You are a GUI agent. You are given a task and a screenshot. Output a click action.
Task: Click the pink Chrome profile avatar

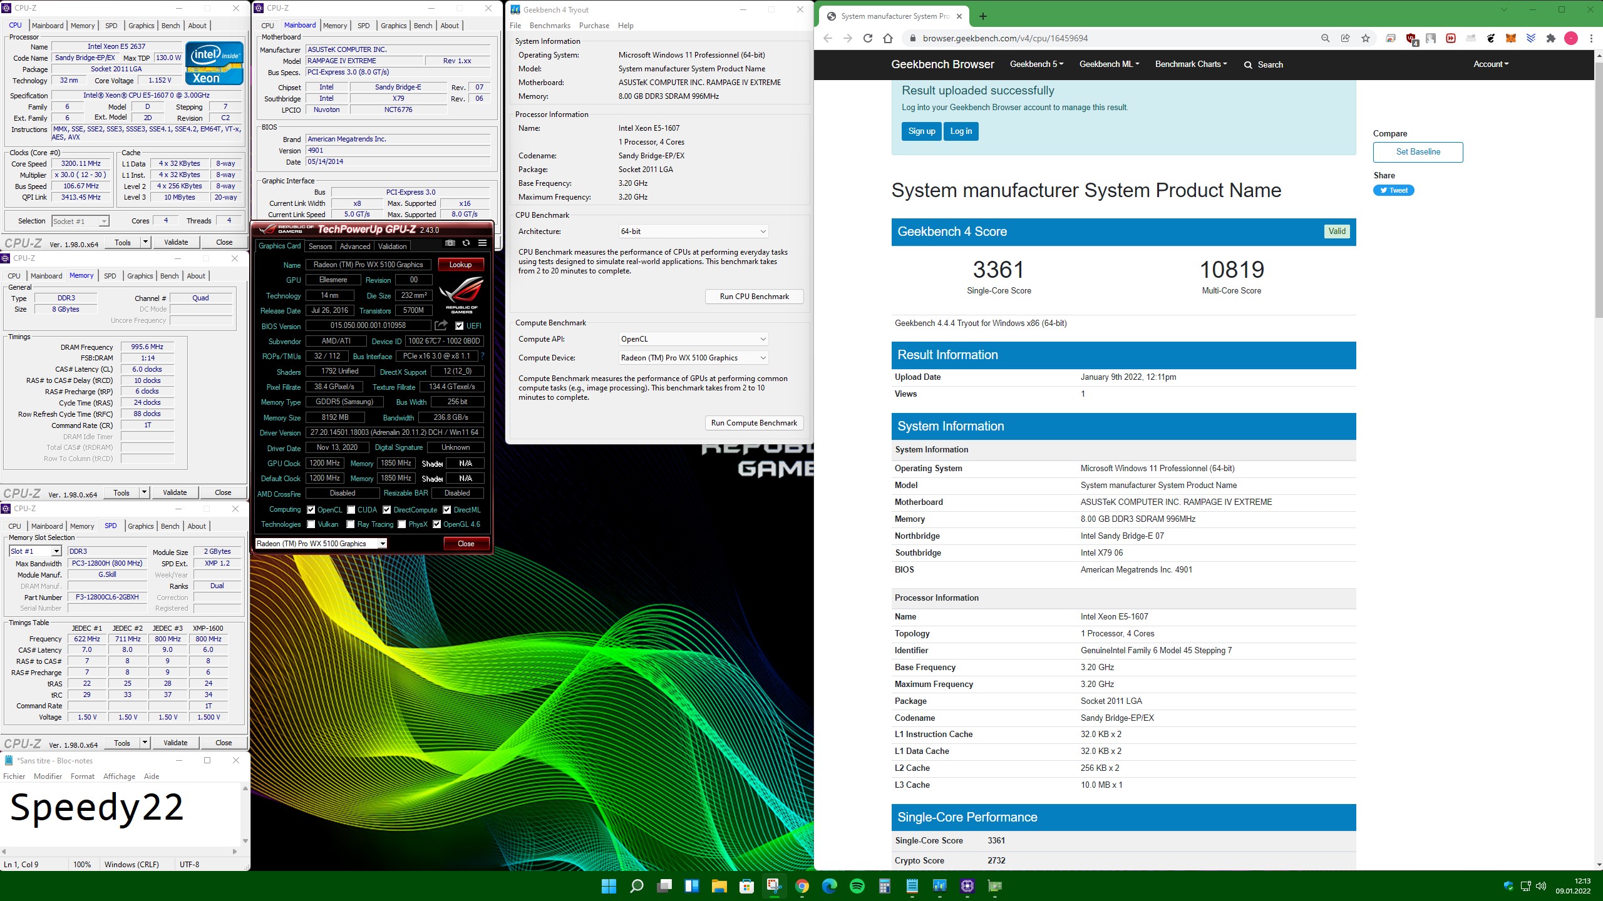(x=1571, y=38)
